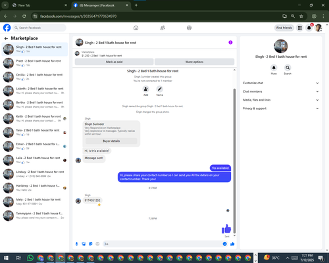
Task: Search in conversation magnifier icon
Action: 288,68
